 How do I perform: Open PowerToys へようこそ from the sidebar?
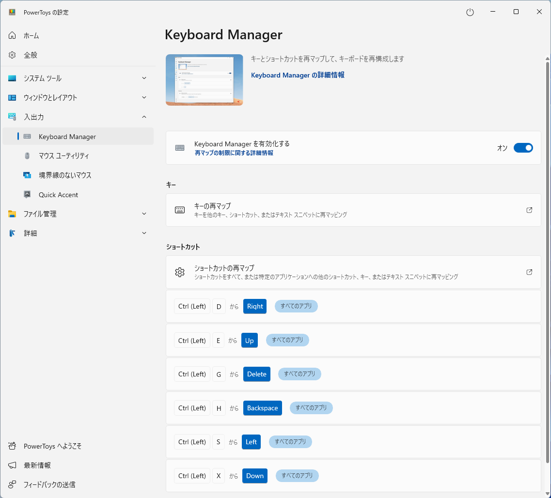(78, 446)
